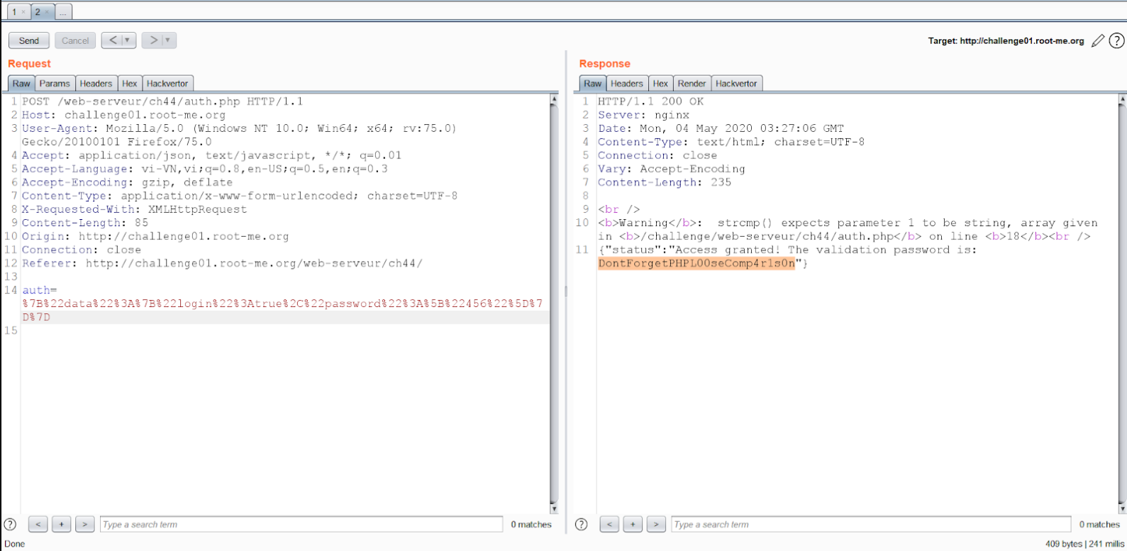Click the Content-Length: 235 response header
1127x551 pixels.
point(664,182)
